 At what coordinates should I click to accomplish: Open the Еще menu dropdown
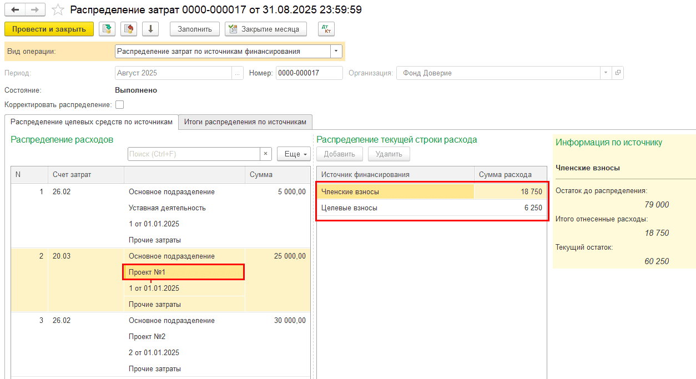pyautogui.click(x=294, y=154)
